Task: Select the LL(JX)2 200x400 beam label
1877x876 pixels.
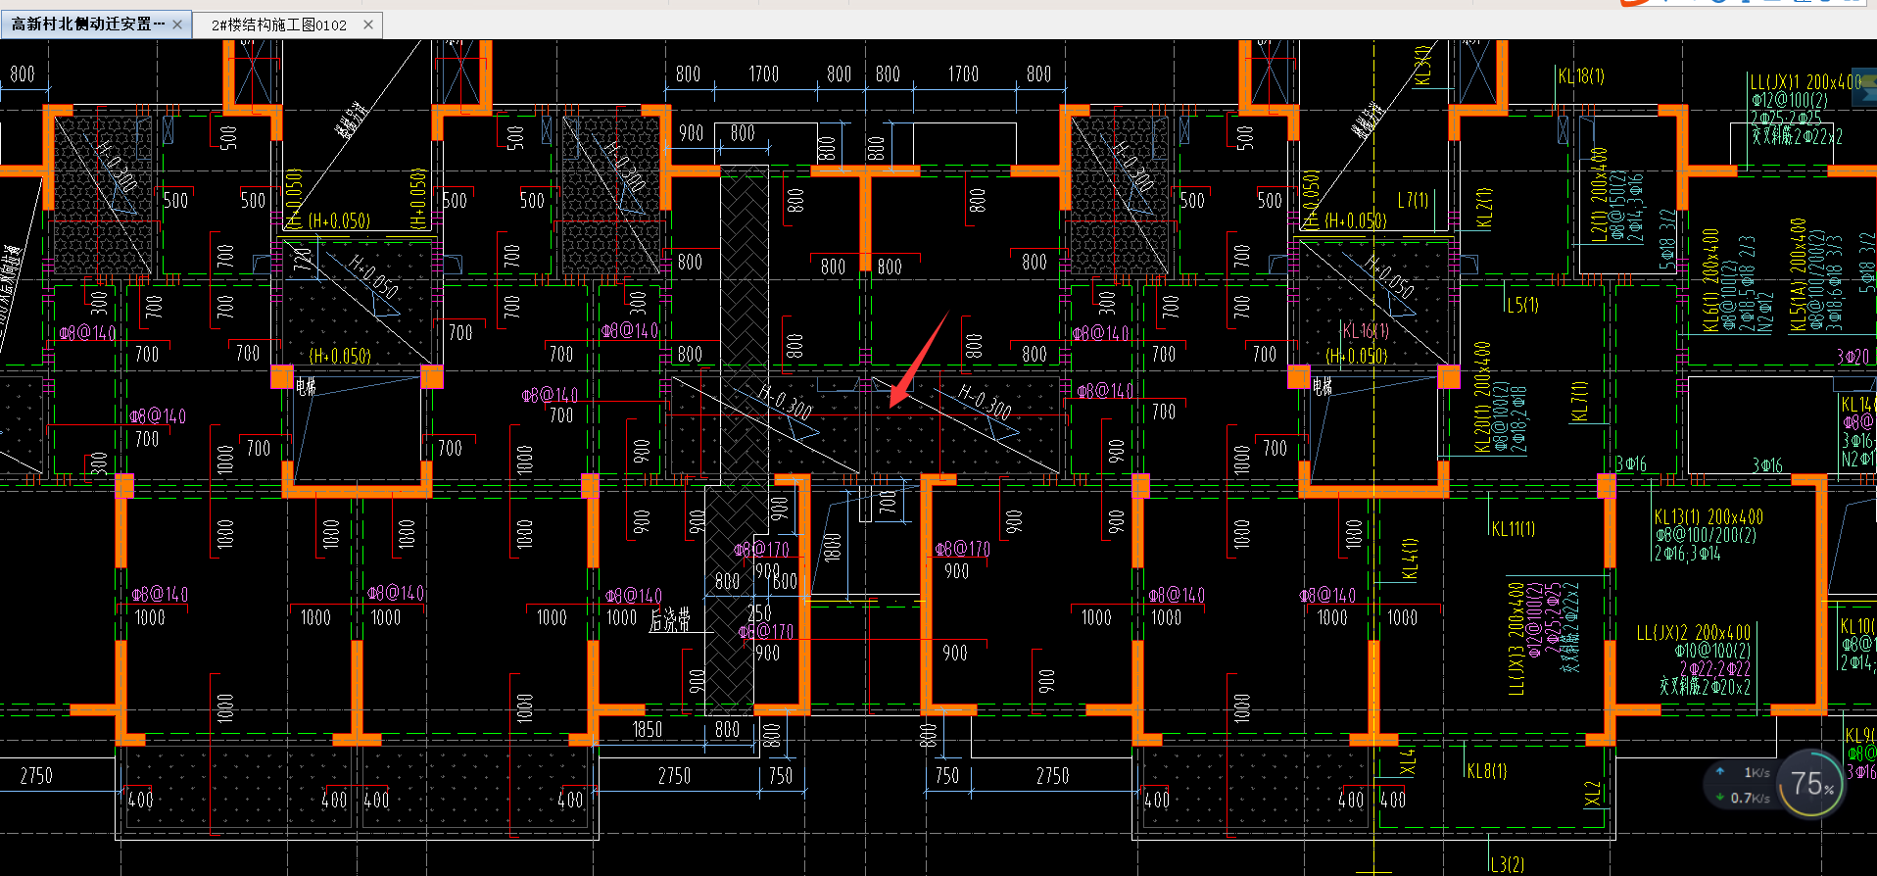Action: coord(1693,633)
